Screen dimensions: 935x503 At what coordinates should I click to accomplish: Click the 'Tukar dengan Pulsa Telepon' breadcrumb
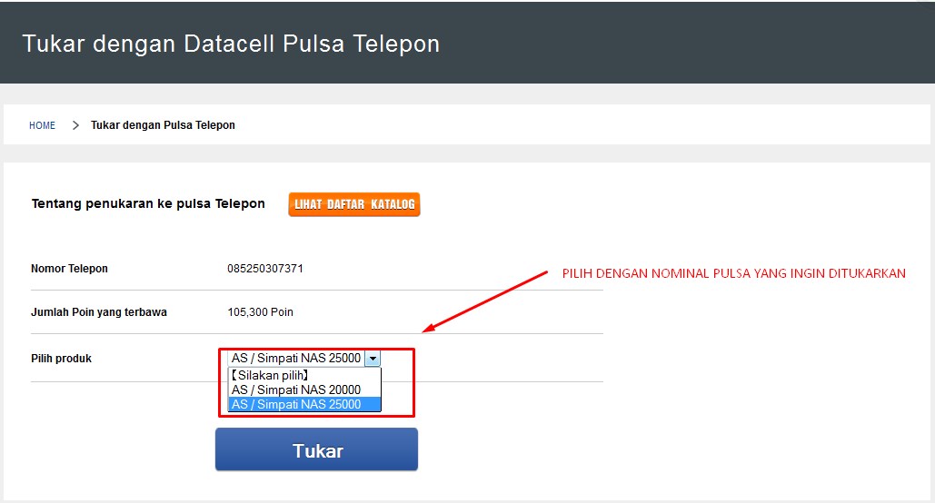[x=163, y=125]
